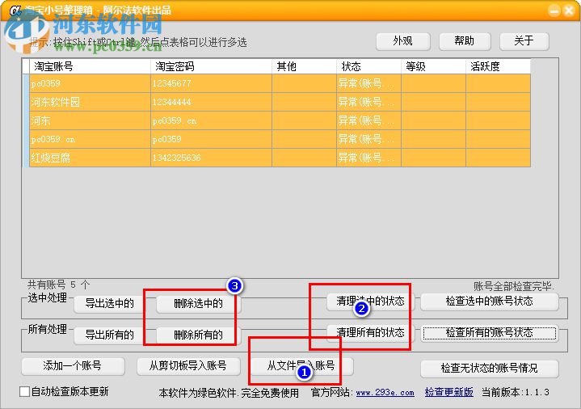
Task: Click 导出所有的 button
Action: (110, 335)
